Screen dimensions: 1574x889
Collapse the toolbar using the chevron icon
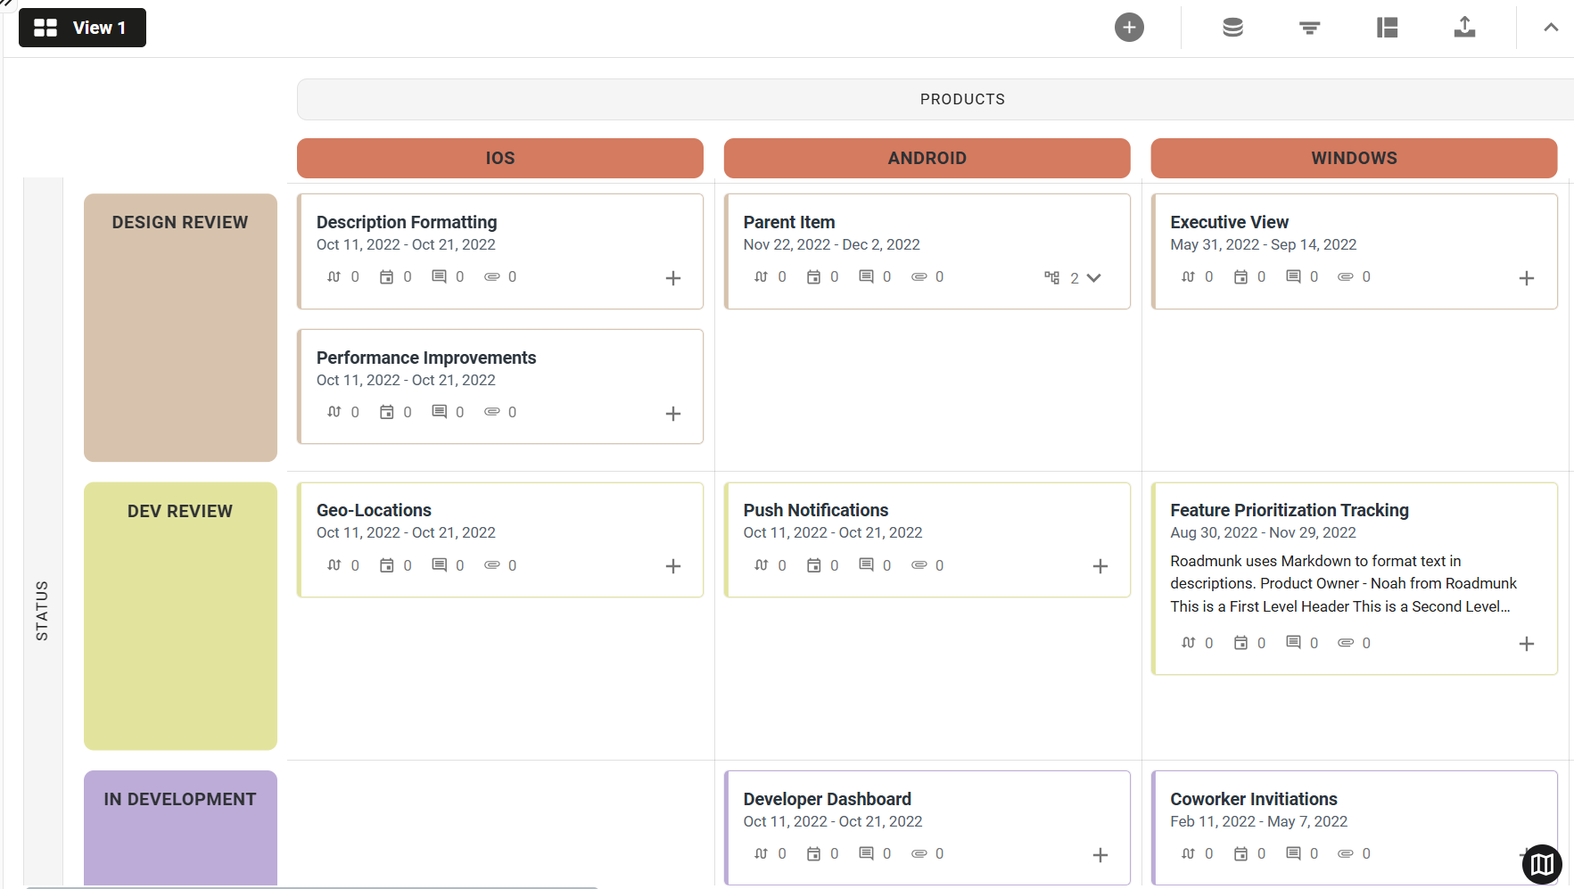point(1551,28)
